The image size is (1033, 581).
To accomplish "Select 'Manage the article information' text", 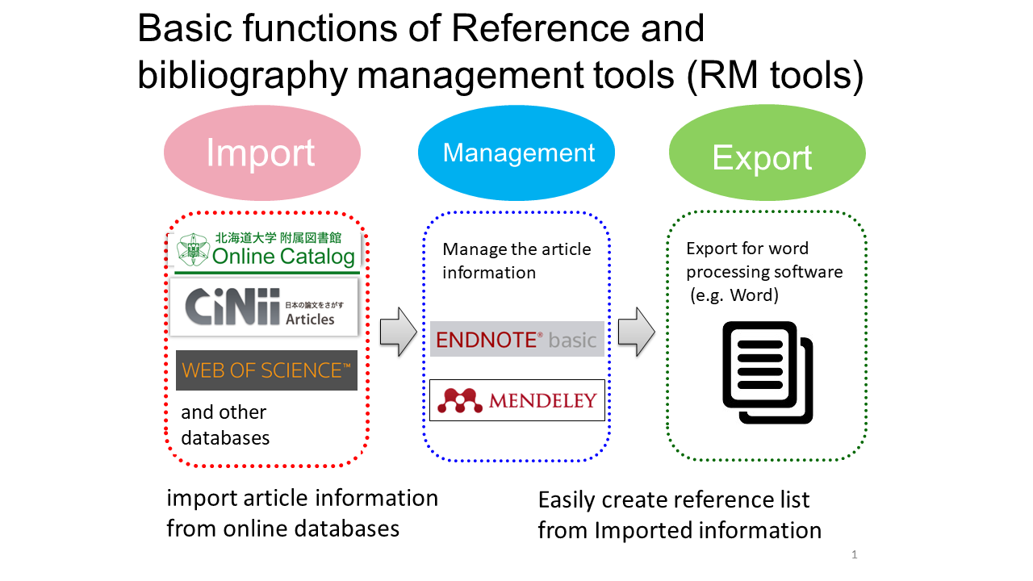I will (516, 261).
